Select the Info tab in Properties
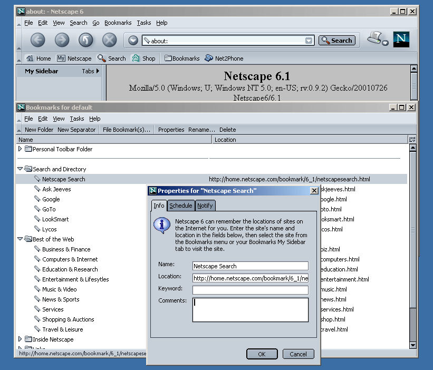This screenshot has width=433, height=370. click(x=159, y=206)
